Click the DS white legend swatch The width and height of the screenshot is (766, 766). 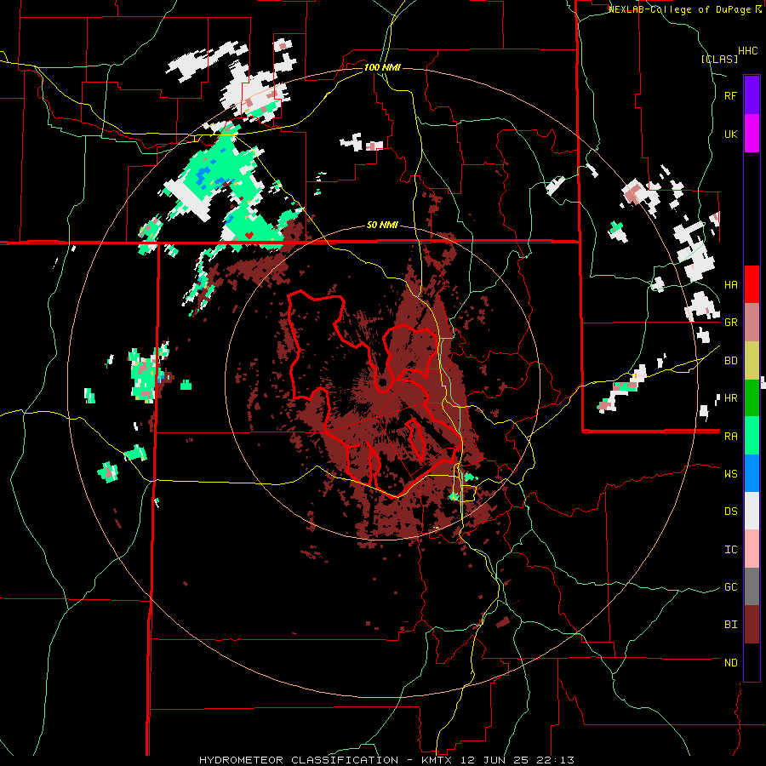point(752,511)
